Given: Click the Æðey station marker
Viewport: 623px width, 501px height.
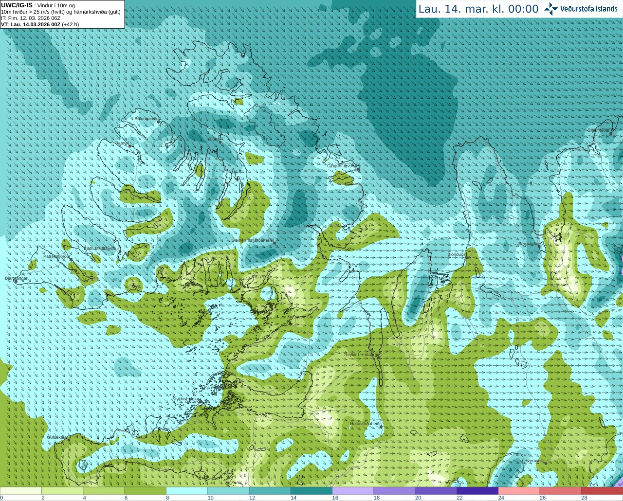Looking at the screenshot, I should [x=220, y=142].
